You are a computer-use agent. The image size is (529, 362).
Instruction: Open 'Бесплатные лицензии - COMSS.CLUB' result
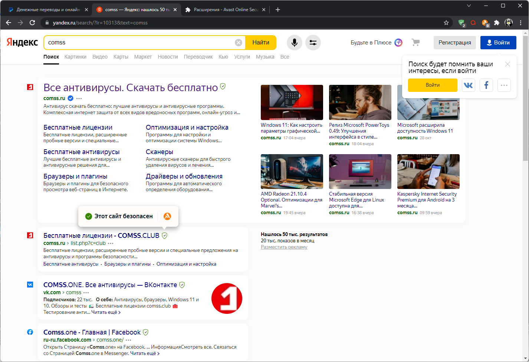[x=101, y=236]
